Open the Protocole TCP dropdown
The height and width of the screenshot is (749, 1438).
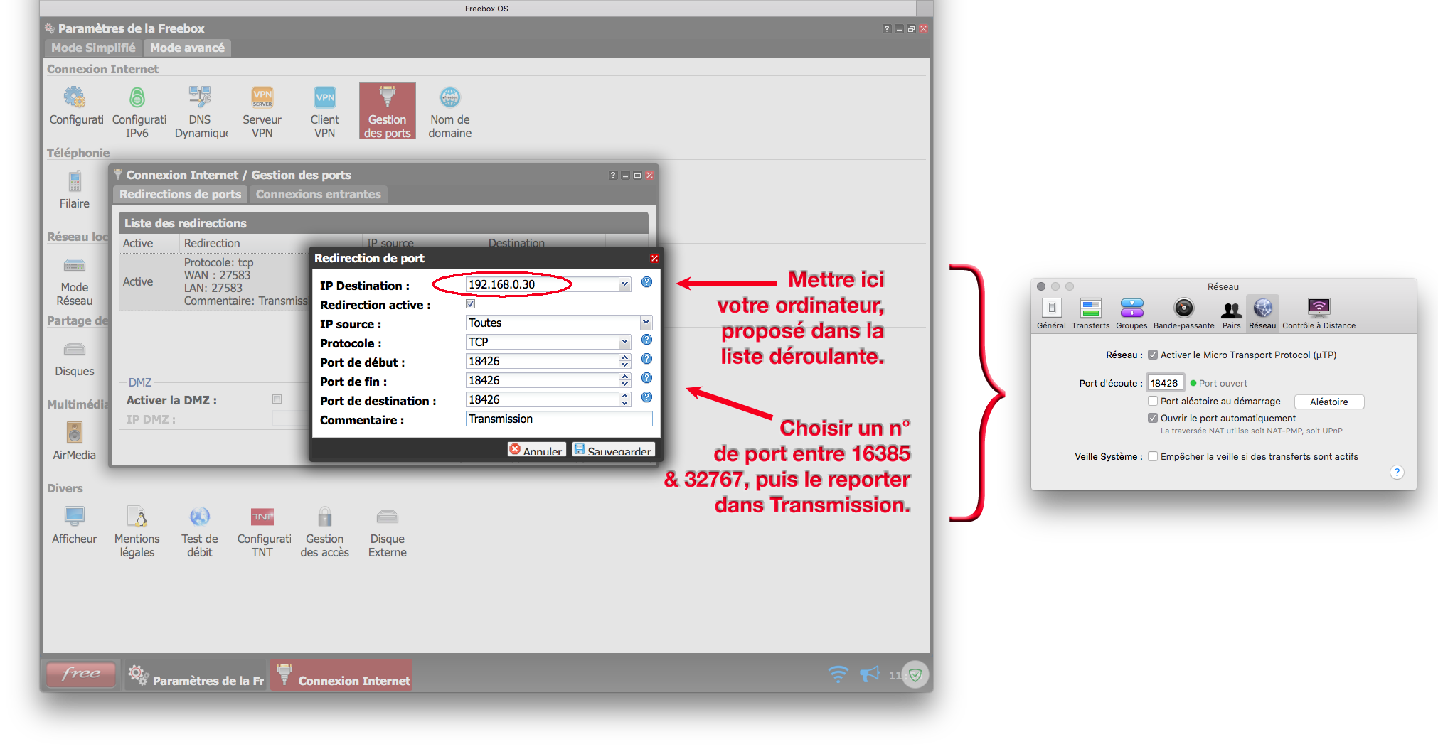click(624, 343)
